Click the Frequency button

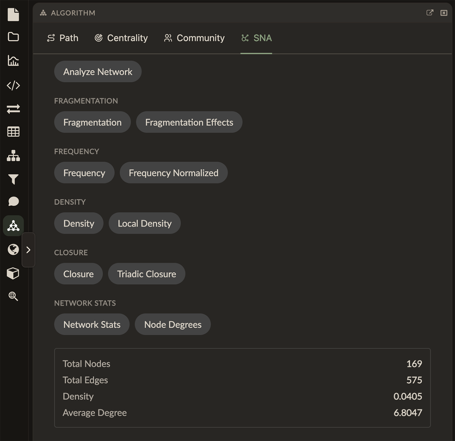(84, 173)
